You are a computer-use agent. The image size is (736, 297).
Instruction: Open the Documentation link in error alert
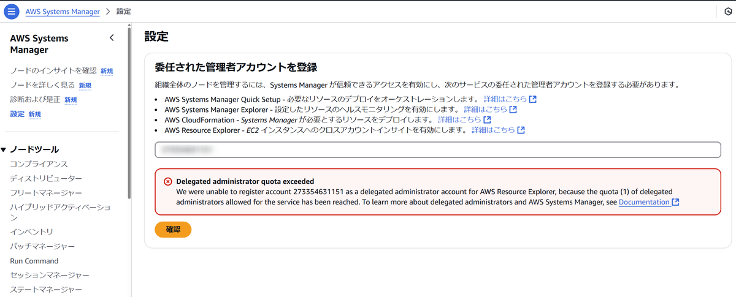644,202
